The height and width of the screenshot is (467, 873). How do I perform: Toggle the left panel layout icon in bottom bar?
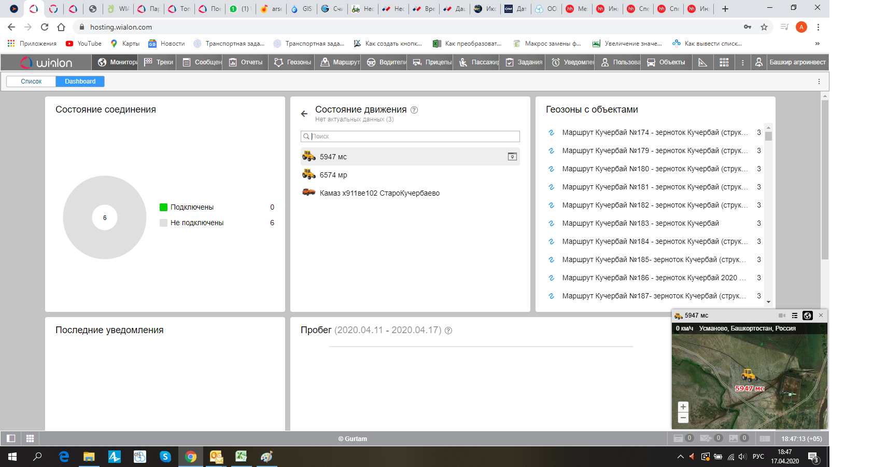coord(11,438)
